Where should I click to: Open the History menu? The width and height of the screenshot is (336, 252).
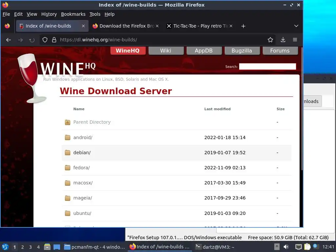(x=49, y=14)
